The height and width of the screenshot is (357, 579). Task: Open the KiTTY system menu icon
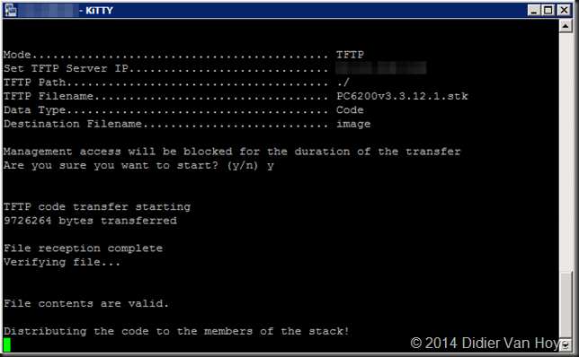click(x=11, y=11)
